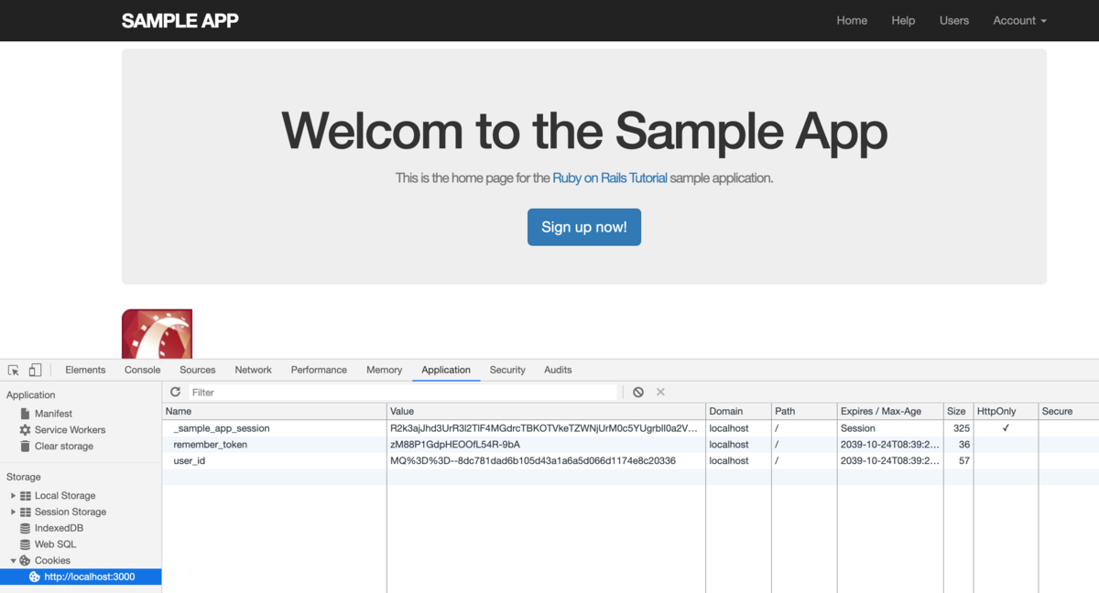
Task: Click the clear all cookies icon
Action: [638, 392]
